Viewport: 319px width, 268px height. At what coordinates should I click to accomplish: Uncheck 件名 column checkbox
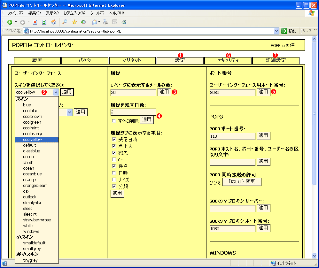(x=114, y=166)
